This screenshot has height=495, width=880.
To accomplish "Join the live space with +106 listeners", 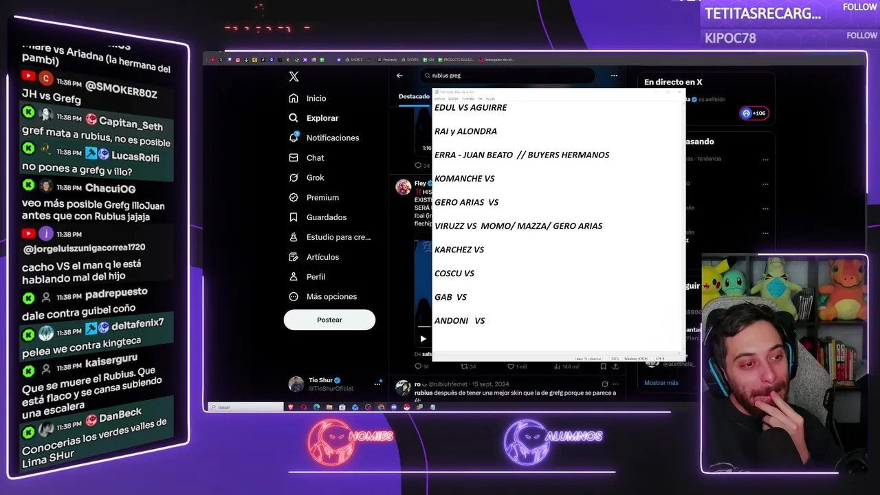I will (753, 113).
